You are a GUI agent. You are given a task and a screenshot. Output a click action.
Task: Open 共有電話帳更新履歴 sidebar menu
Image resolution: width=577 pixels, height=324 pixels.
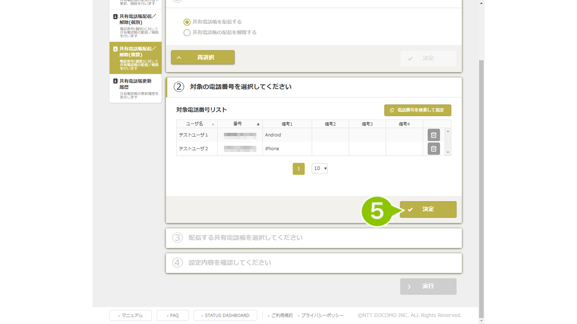[136, 88]
